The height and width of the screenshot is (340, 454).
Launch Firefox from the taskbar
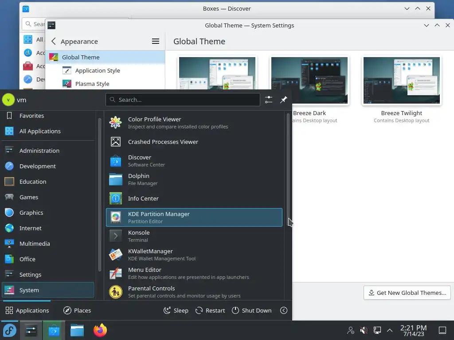[100, 330]
